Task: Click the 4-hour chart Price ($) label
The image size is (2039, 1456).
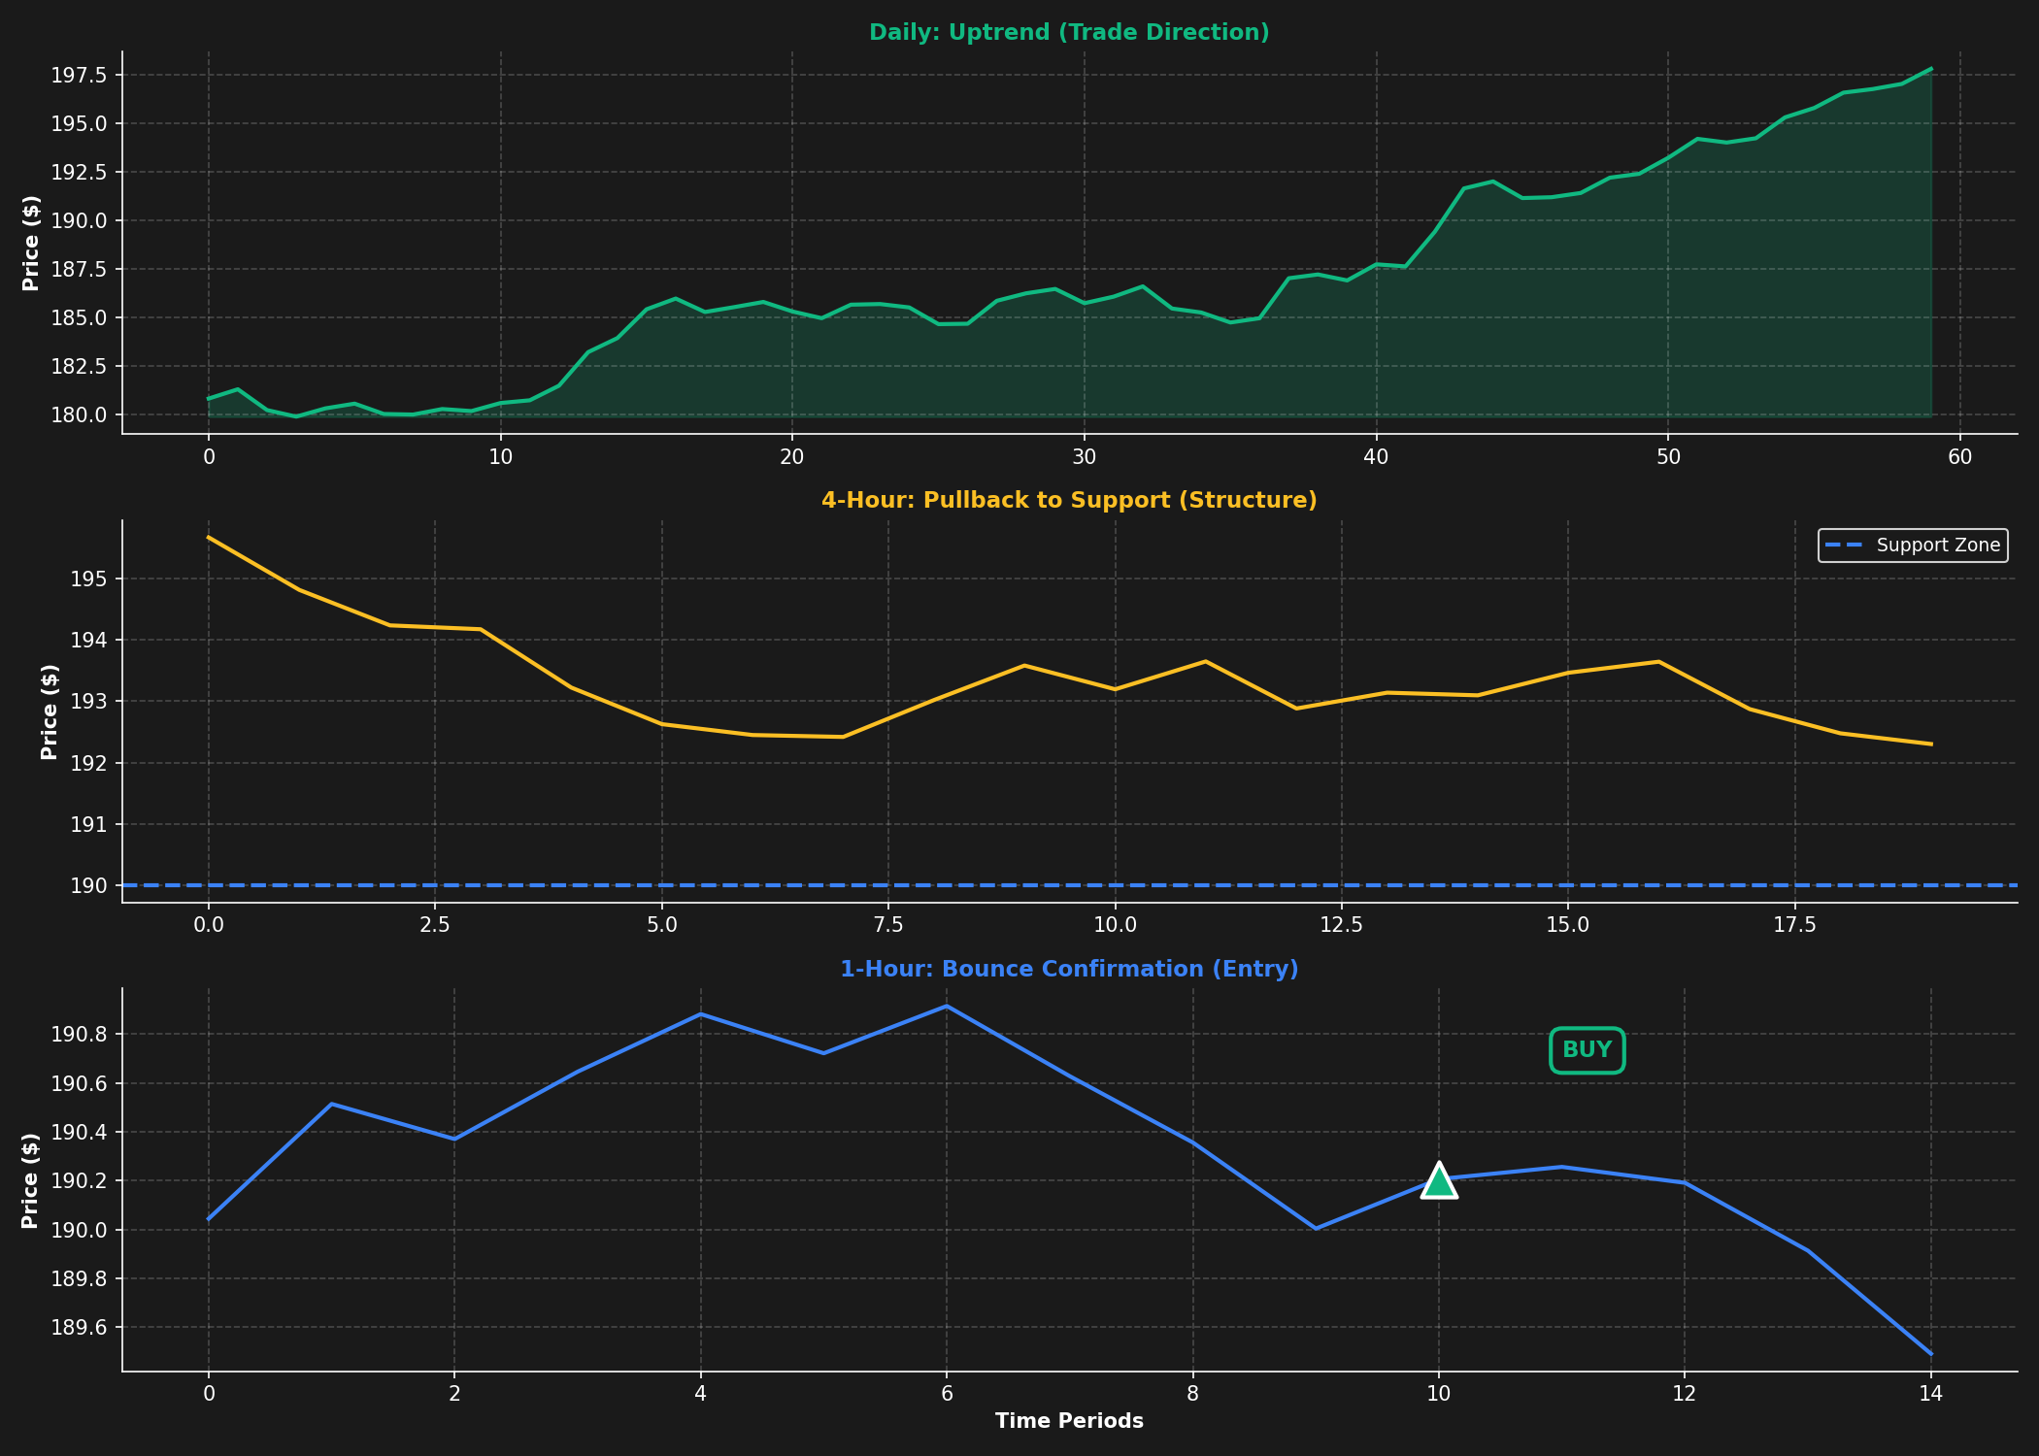Action: pyautogui.click(x=50, y=711)
